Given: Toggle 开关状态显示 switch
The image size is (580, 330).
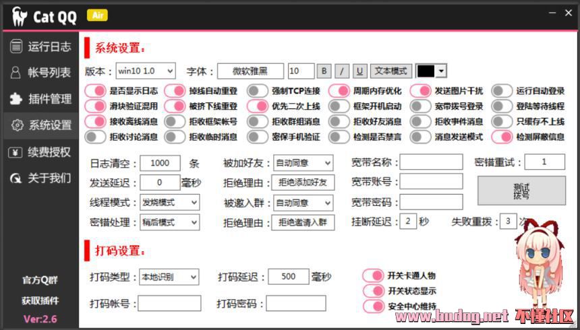Looking at the screenshot, I should (x=373, y=291).
